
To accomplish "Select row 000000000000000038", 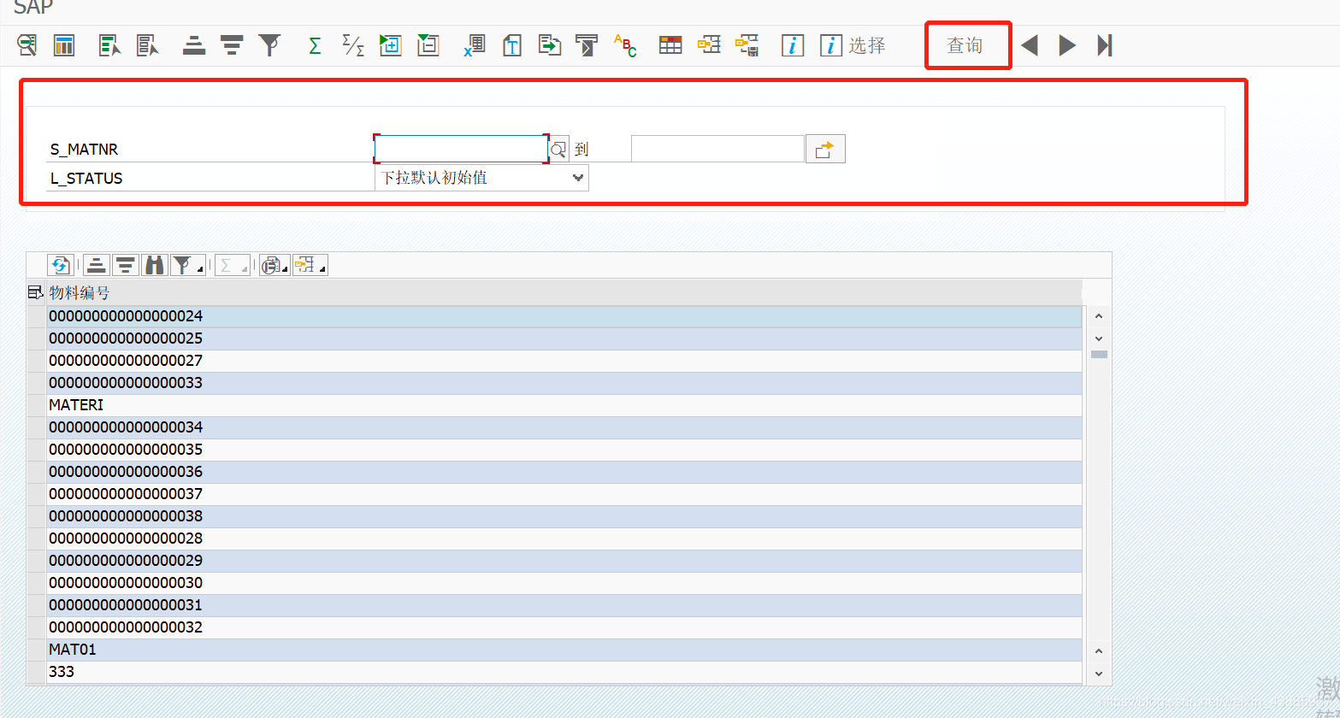I will (x=564, y=516).
